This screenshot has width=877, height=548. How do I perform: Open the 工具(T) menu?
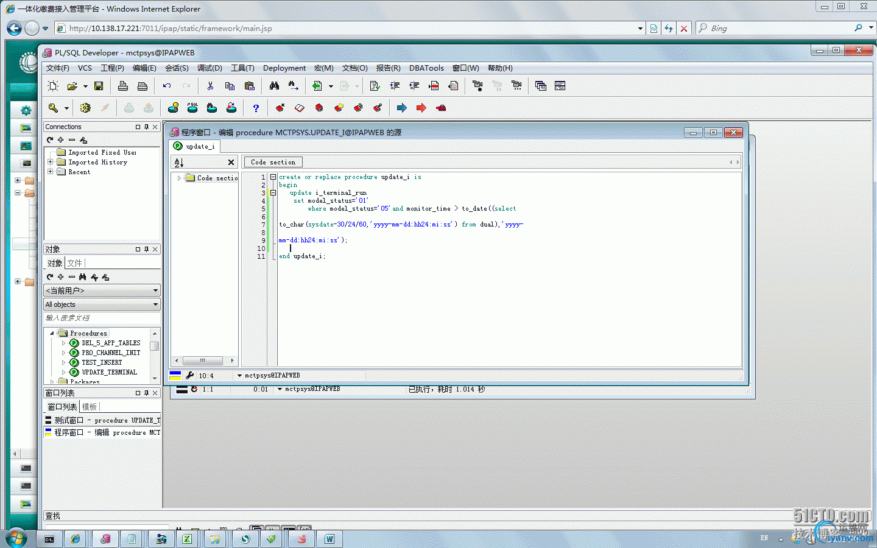click(242, 68)
